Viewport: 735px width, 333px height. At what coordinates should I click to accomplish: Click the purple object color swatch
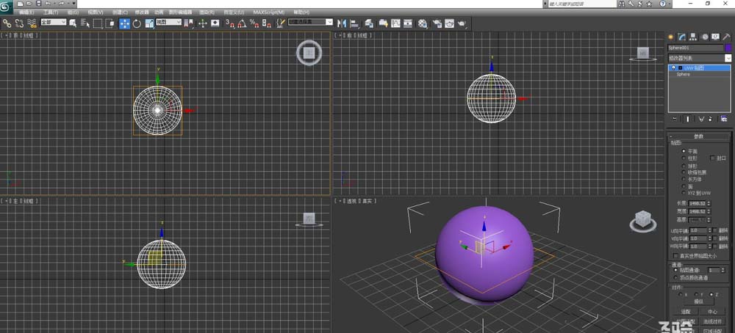point(728,48)
